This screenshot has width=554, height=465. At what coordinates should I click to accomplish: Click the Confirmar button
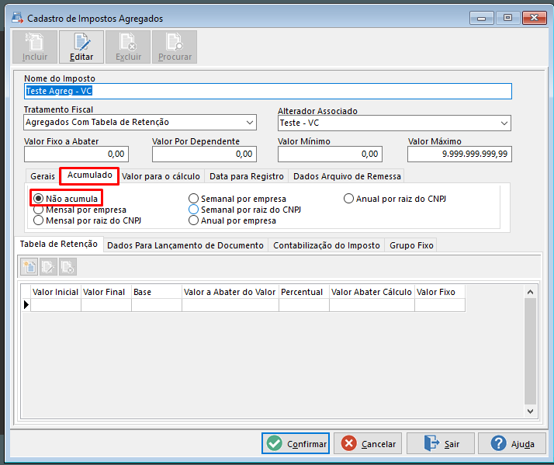coord(296,443)
